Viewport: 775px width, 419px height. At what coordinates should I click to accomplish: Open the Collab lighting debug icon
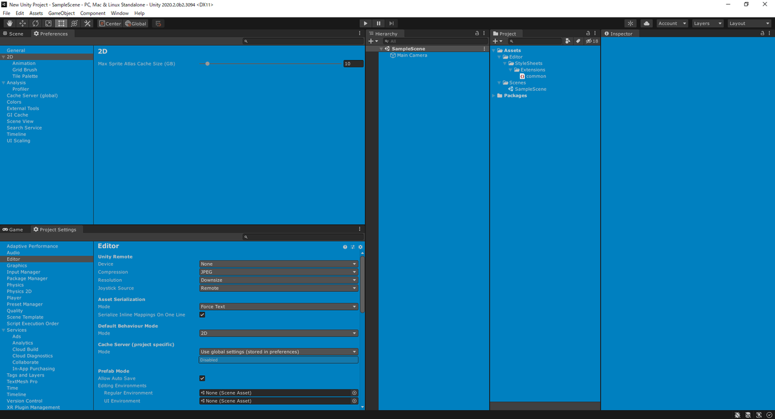coord(631,23)
